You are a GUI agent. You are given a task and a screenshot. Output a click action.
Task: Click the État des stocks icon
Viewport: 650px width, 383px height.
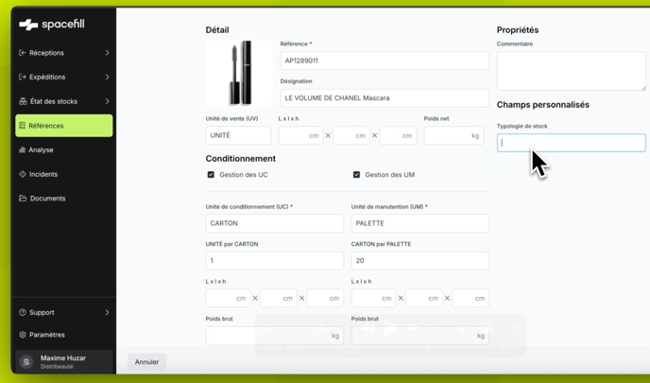[x=23, y=101]
